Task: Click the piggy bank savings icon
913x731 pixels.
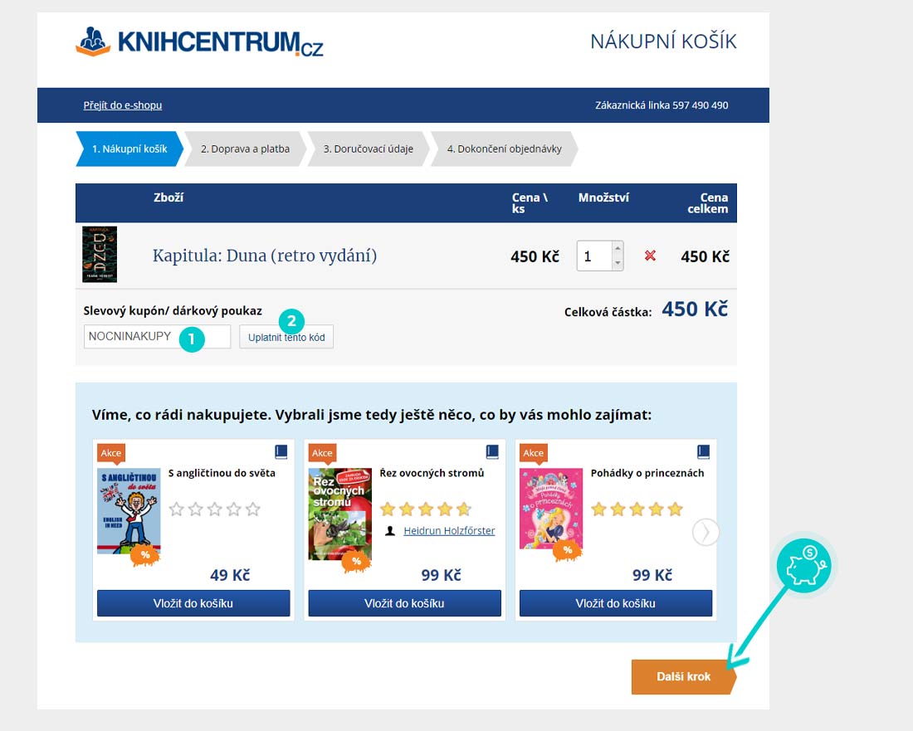Action: tap(807, 563)
